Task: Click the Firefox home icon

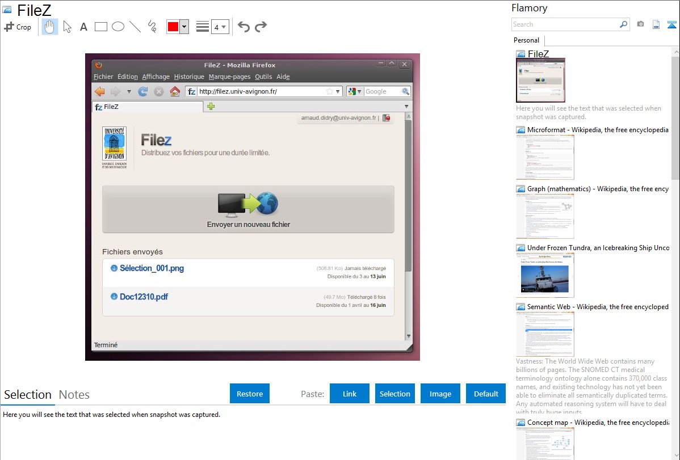Action: coord(175,91)
